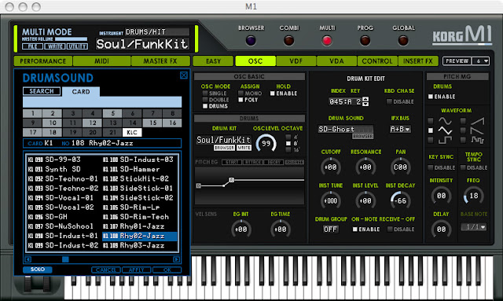Viewport: 503px width, 301px height.
Task: Open GLOBAL mode via its LED button
Action: tap(403, 41)
